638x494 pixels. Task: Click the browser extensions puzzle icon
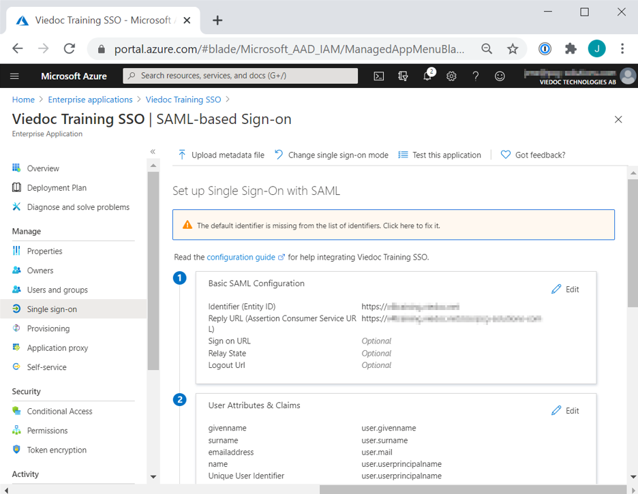pyautogui.click(x=571, y=48)
